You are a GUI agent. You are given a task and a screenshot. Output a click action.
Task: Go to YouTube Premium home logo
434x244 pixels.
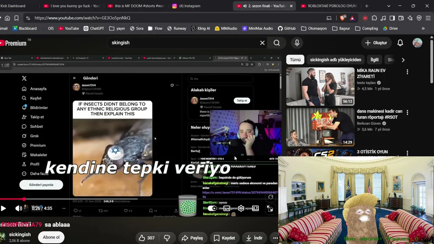point(14,43)
